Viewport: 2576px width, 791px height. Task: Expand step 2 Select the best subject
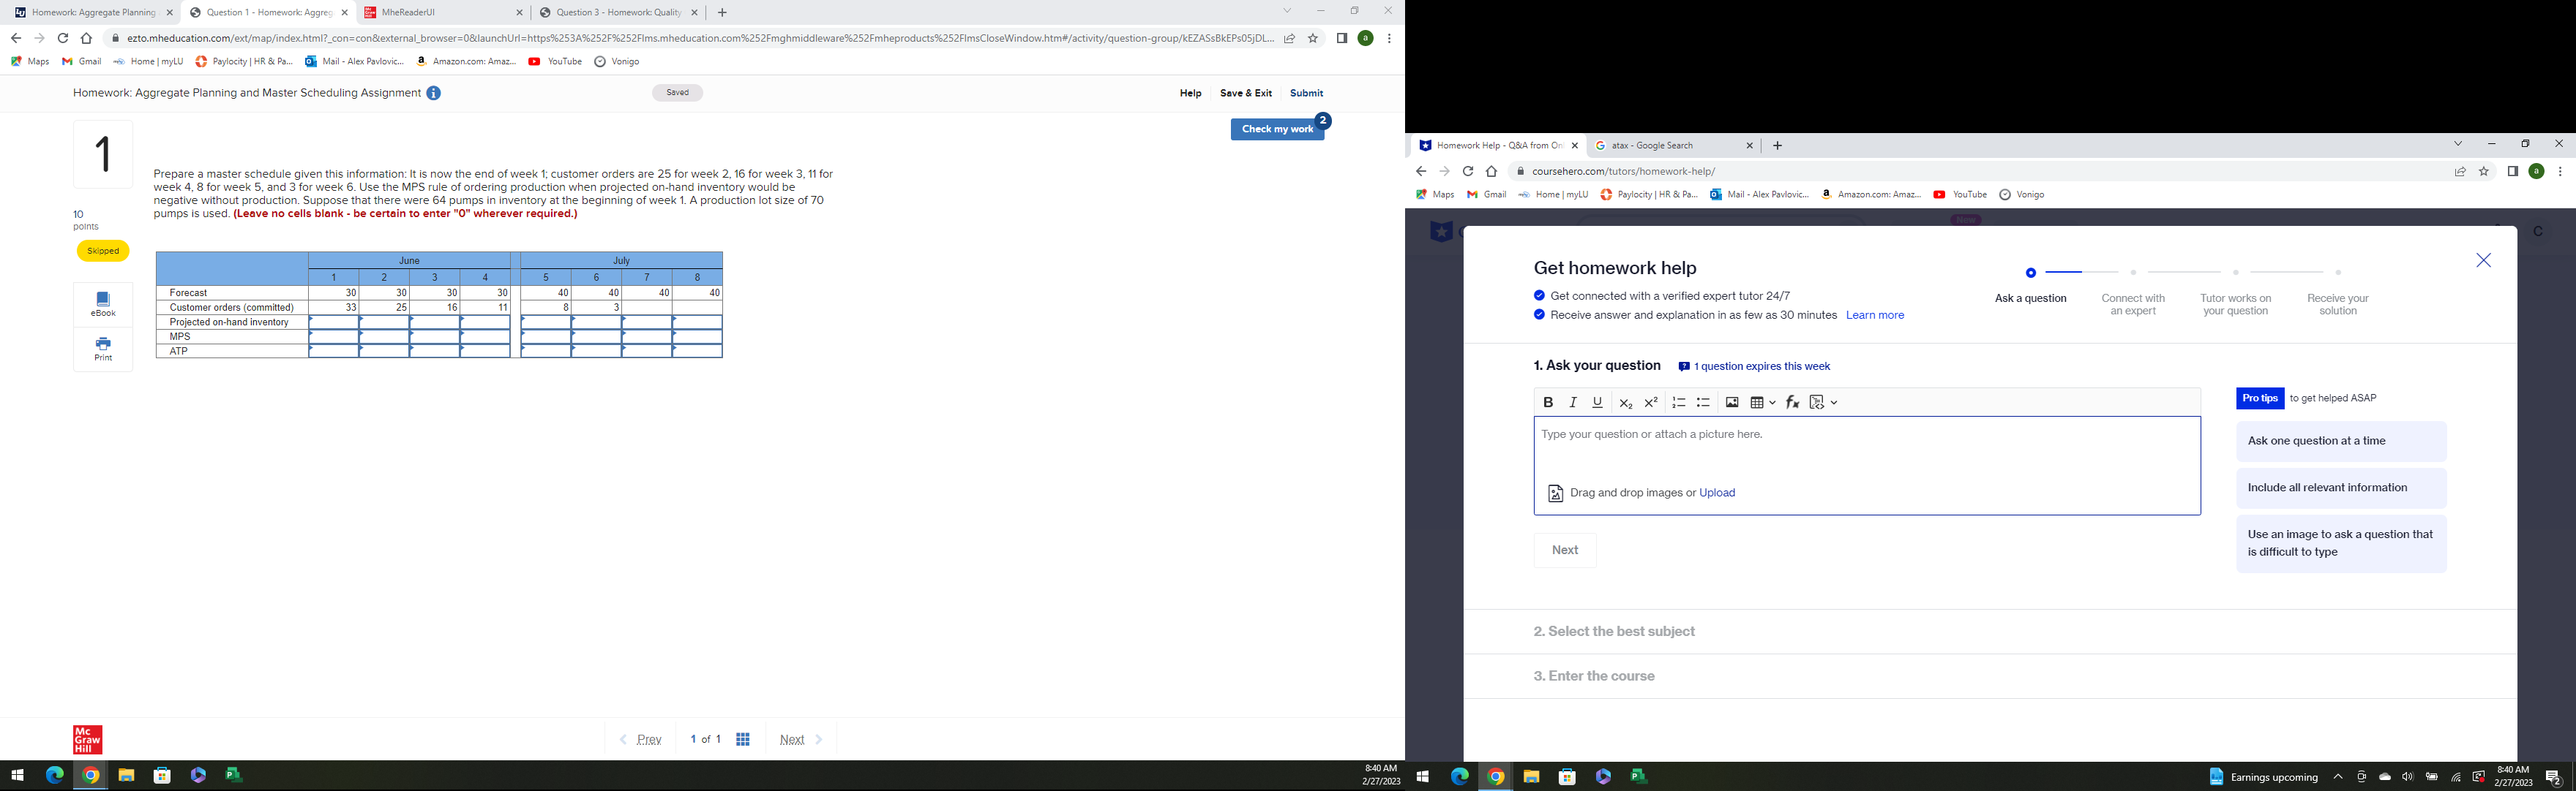coord(1614,631)
